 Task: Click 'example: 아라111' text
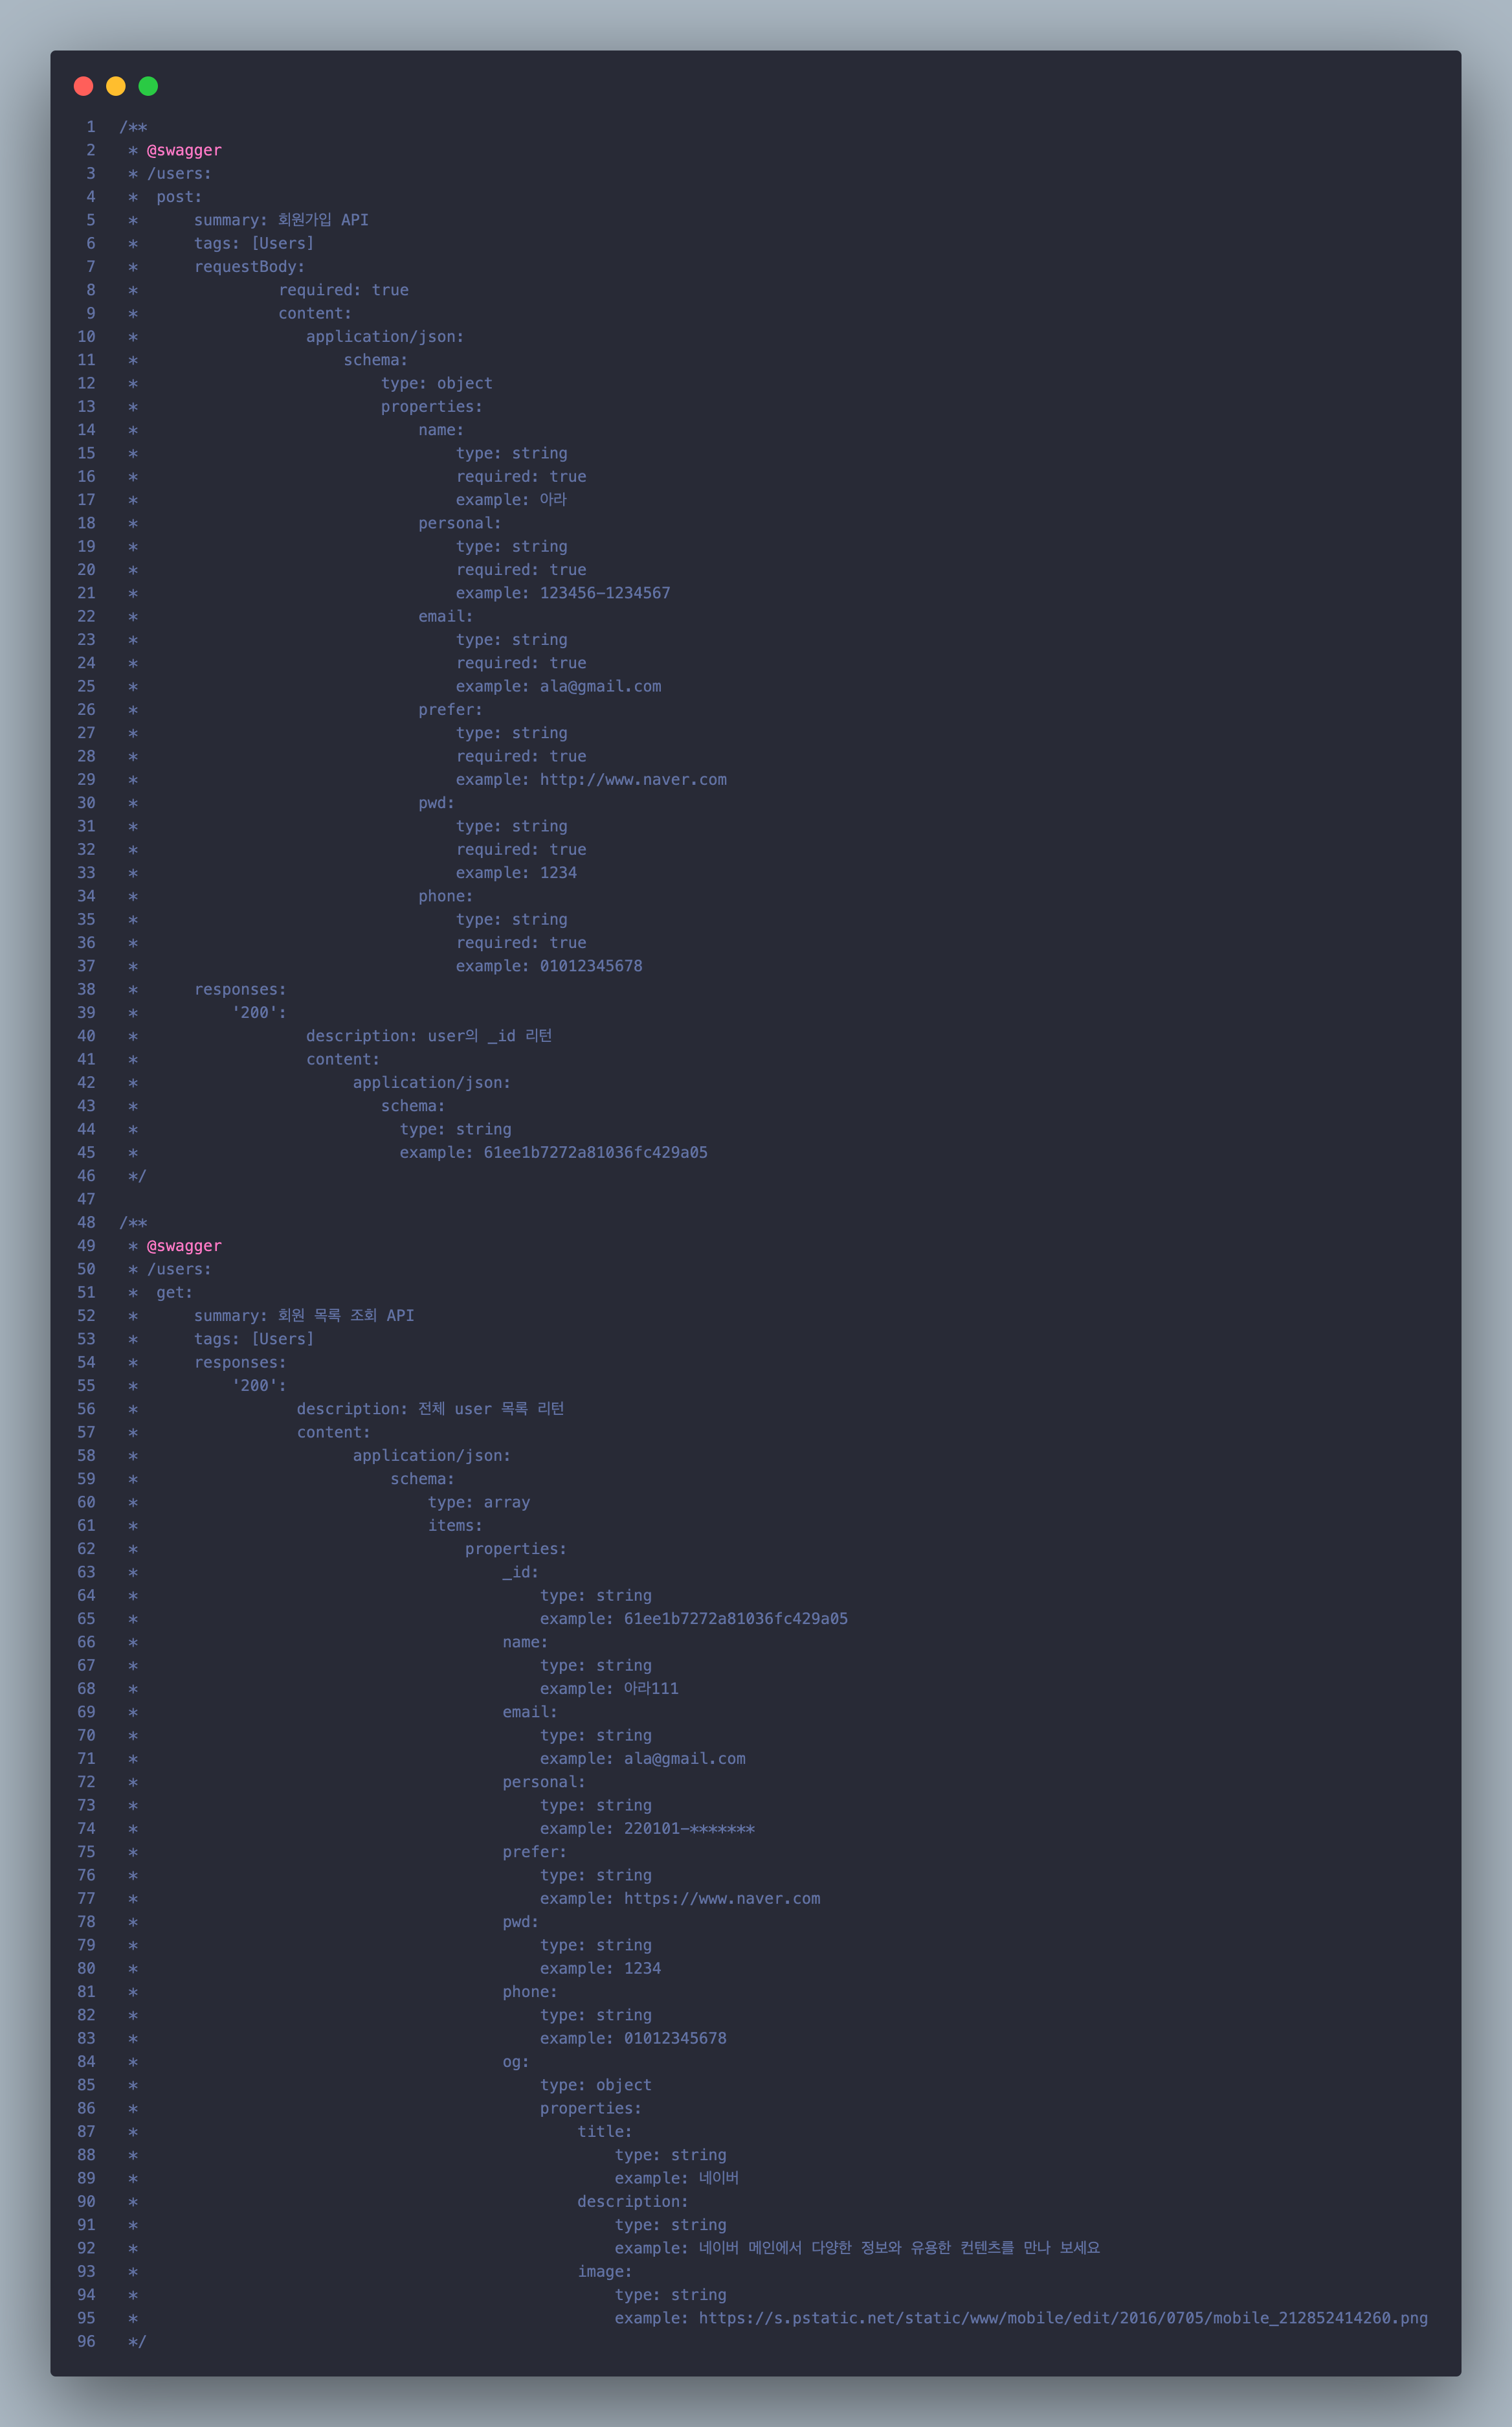tap(609, 1689)
